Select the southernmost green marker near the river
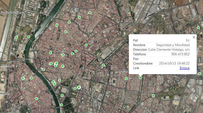This screenshot has height=113, width=203. (x=61, y=105)
